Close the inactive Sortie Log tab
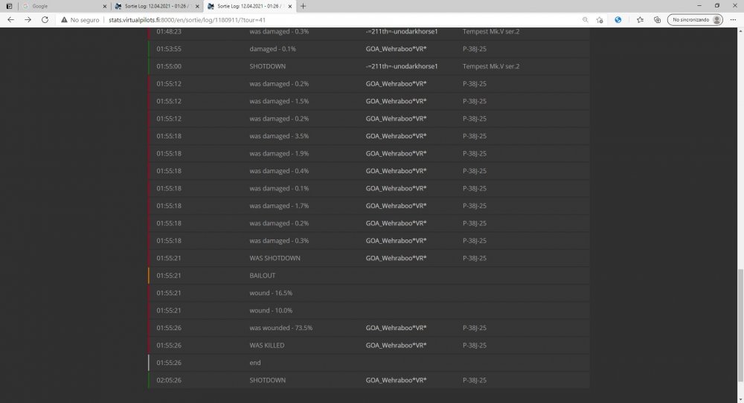The width and height of the screenshot is (744, 403). click(x=197, y=6)
